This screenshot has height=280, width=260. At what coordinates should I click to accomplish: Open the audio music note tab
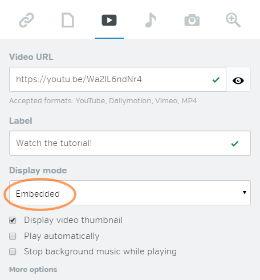point(151,20)
